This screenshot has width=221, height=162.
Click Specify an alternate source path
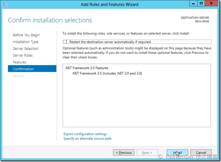coord(88,139)
